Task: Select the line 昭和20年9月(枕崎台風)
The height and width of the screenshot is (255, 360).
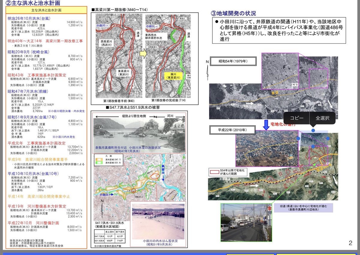Action: 28,52
